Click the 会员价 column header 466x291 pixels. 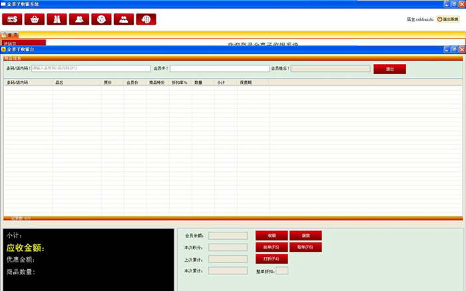point(132,83)
